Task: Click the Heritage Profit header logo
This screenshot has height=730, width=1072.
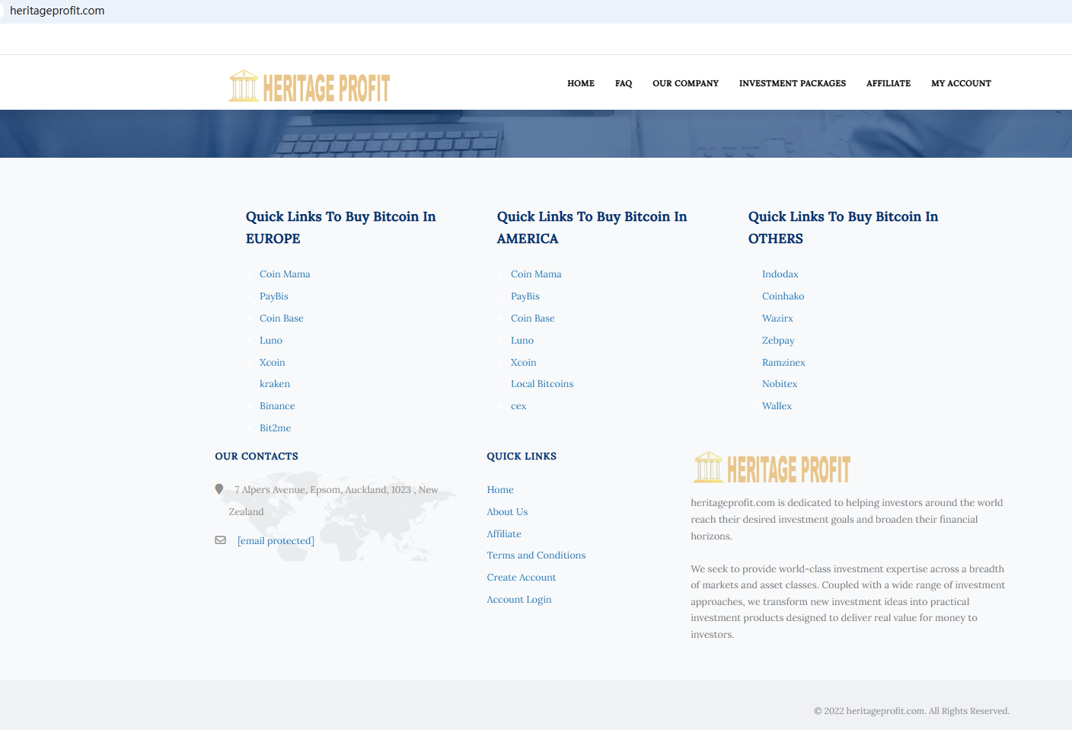Action: pyautogui.click(x=309, y=87)
